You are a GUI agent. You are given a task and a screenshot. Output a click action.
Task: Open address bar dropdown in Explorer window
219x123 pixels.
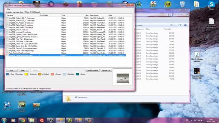point(167,15)
